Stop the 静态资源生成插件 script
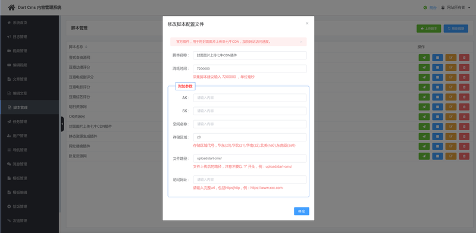Screen dimensions: 476x233 pos(437,136)
